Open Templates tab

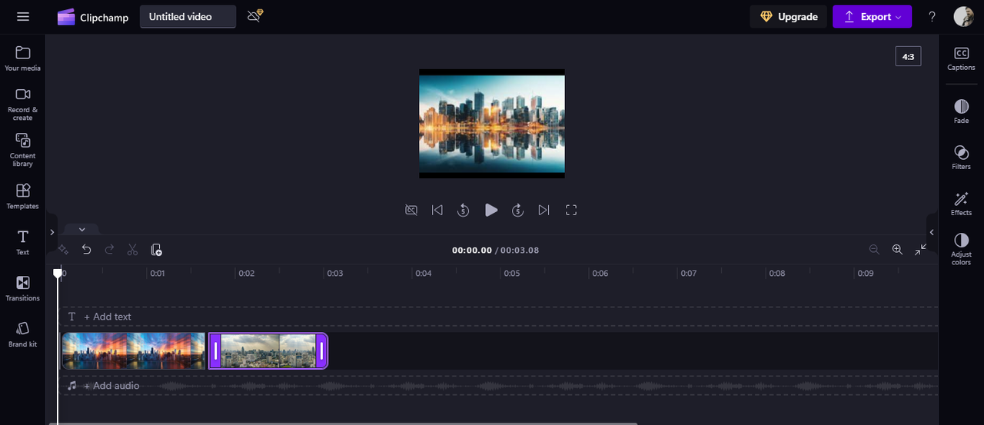(x=23, y=196)
